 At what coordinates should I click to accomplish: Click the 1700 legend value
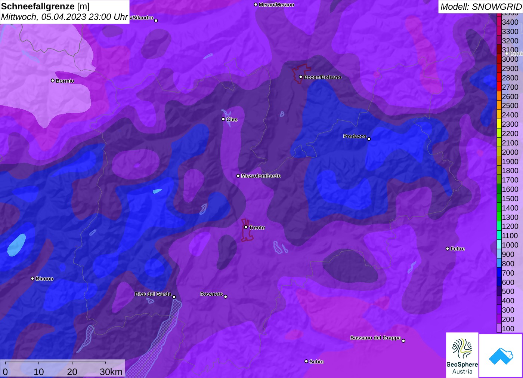point(510,180)
